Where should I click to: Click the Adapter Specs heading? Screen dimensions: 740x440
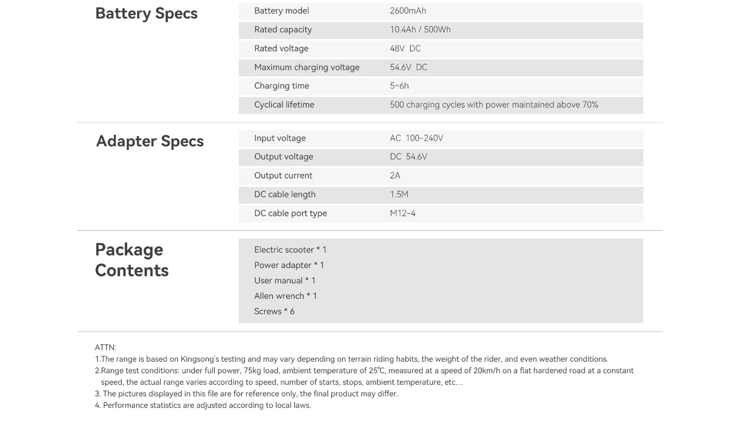[x=150, y=141]
